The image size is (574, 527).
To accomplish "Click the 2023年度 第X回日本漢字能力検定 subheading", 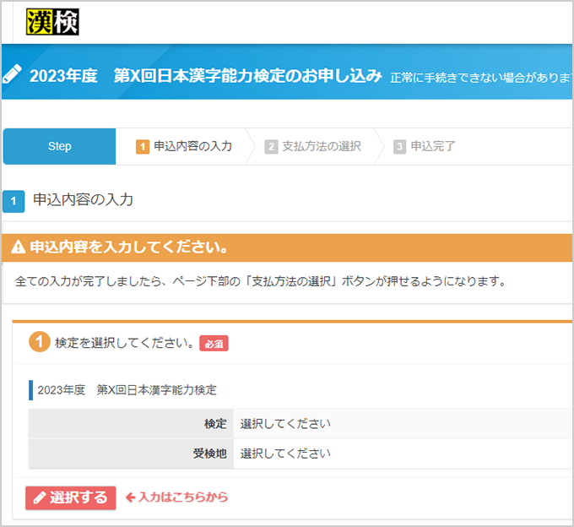I will (127, 390).
